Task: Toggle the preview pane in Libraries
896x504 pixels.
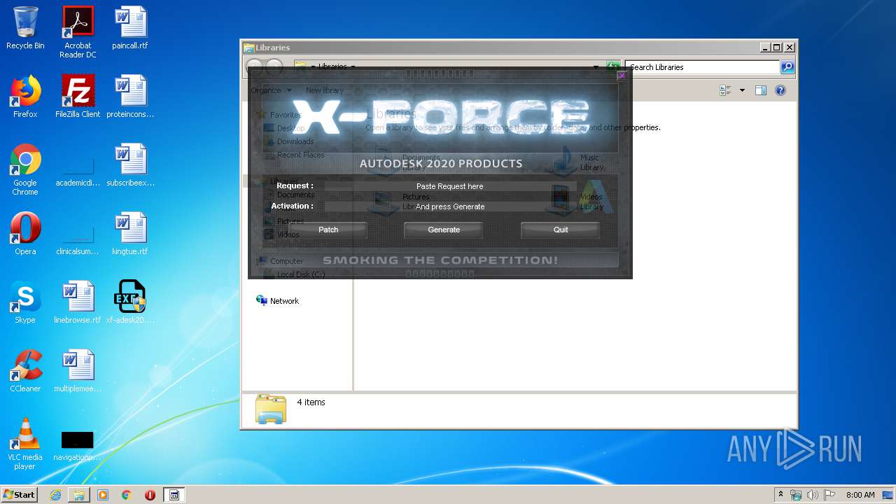Action: coord(761,90)
